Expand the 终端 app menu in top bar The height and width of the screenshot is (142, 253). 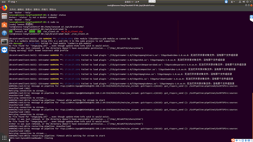click(x=12, y=2)
